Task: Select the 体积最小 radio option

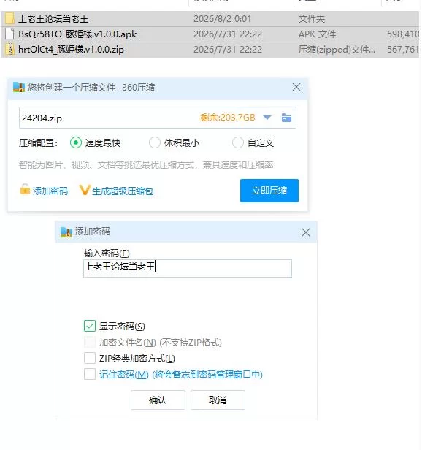Action: pos(155,142)
